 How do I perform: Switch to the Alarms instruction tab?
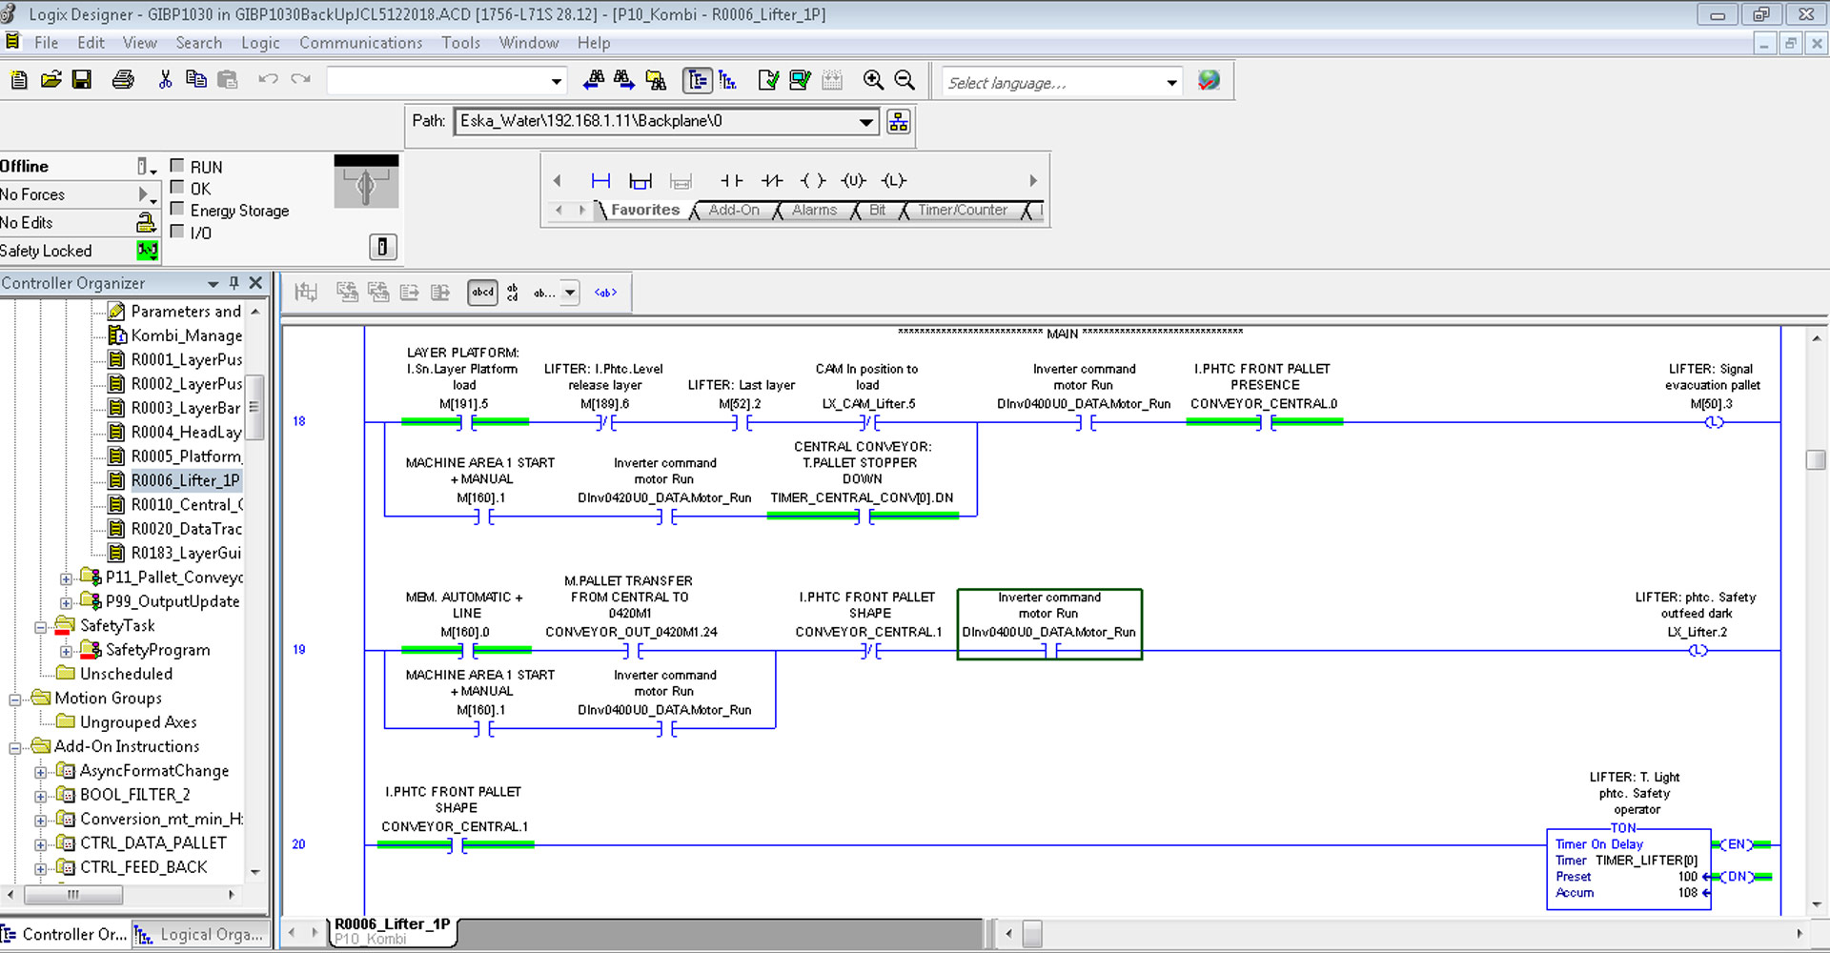click(814, 211)
